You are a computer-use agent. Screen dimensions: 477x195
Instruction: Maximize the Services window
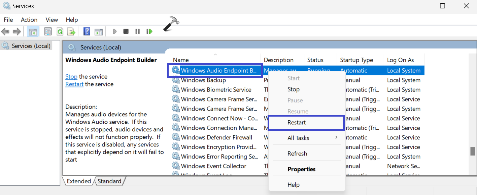click(443, 6)
